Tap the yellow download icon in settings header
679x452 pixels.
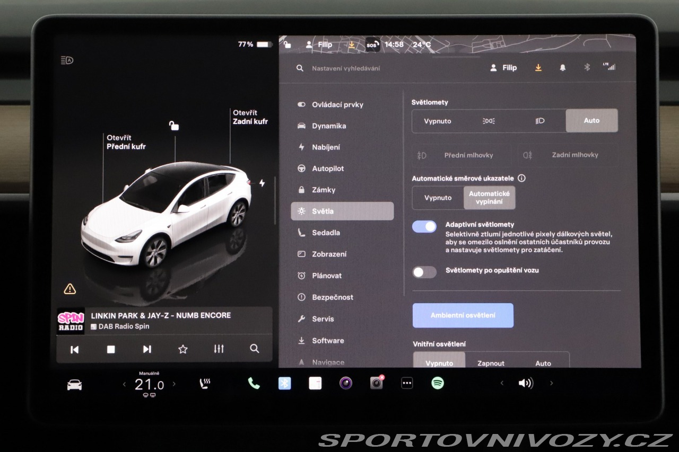coord(538,67)
